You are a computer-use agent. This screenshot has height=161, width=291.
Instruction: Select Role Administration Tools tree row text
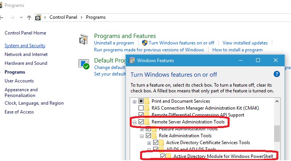coord(185,136)
